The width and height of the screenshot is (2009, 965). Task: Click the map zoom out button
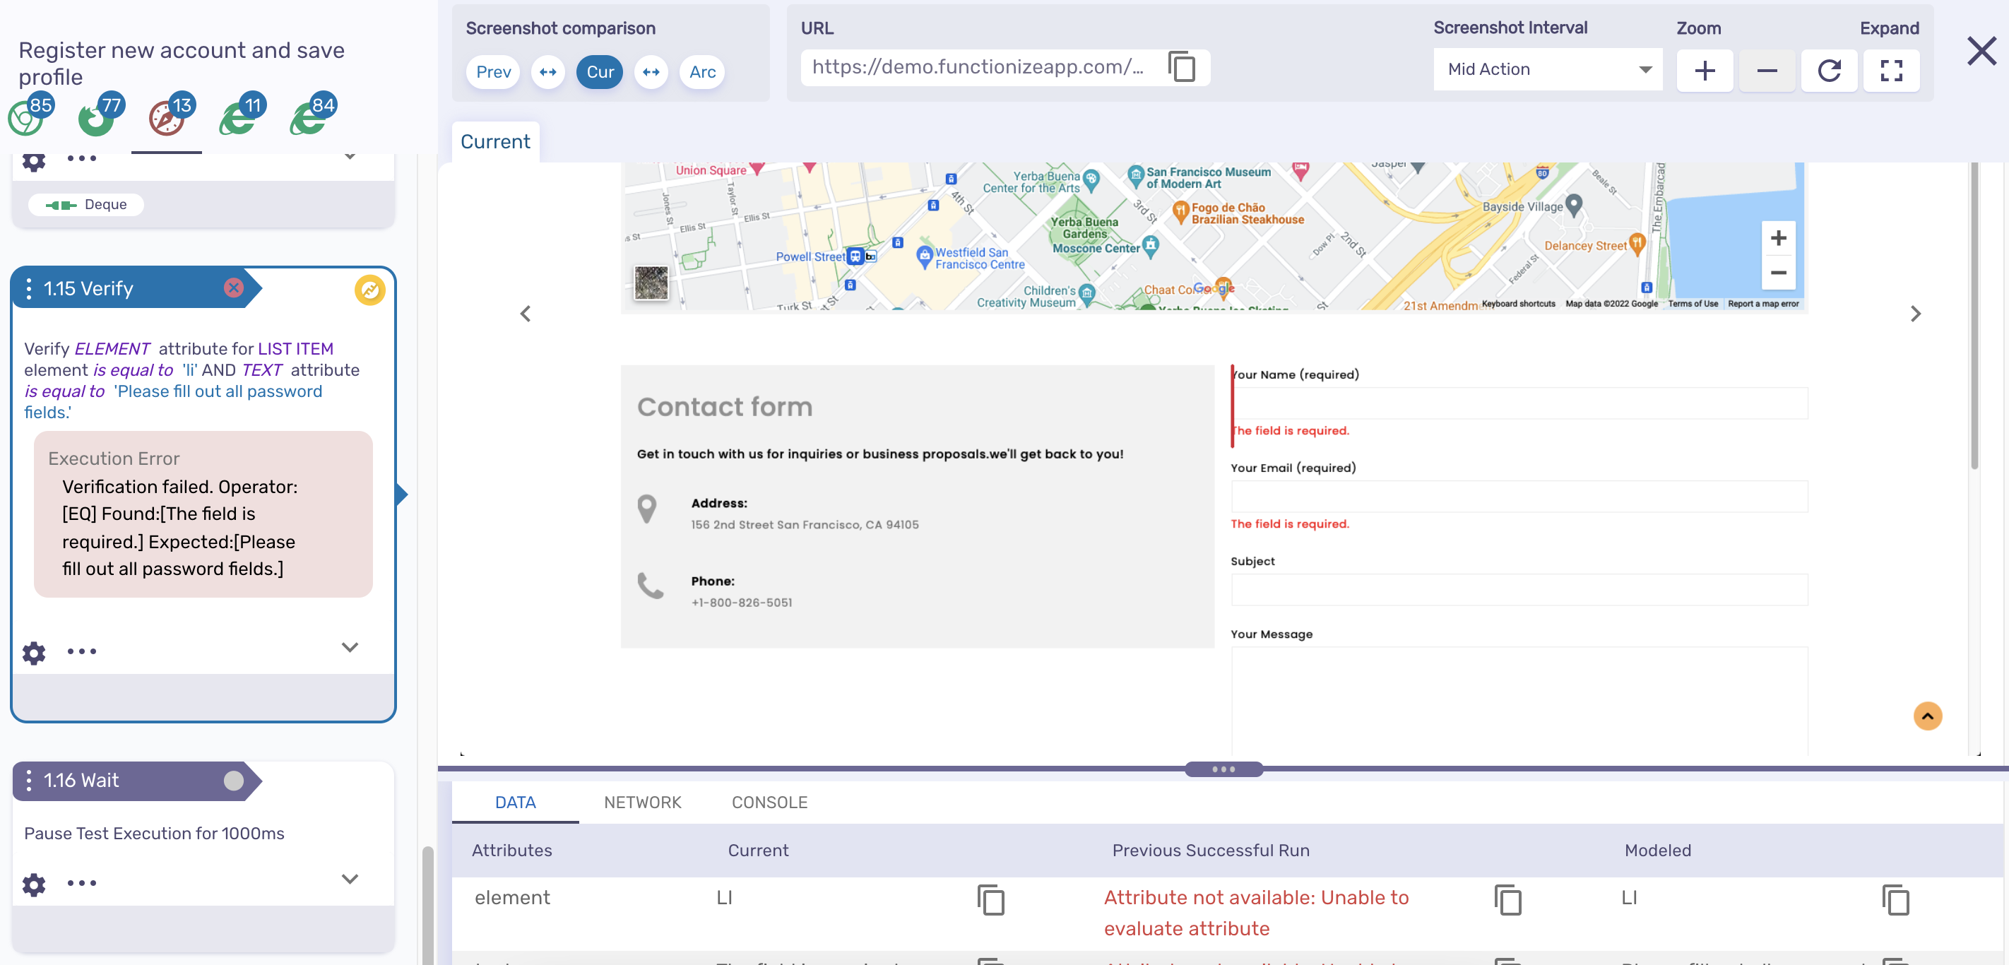(1778, 272)
